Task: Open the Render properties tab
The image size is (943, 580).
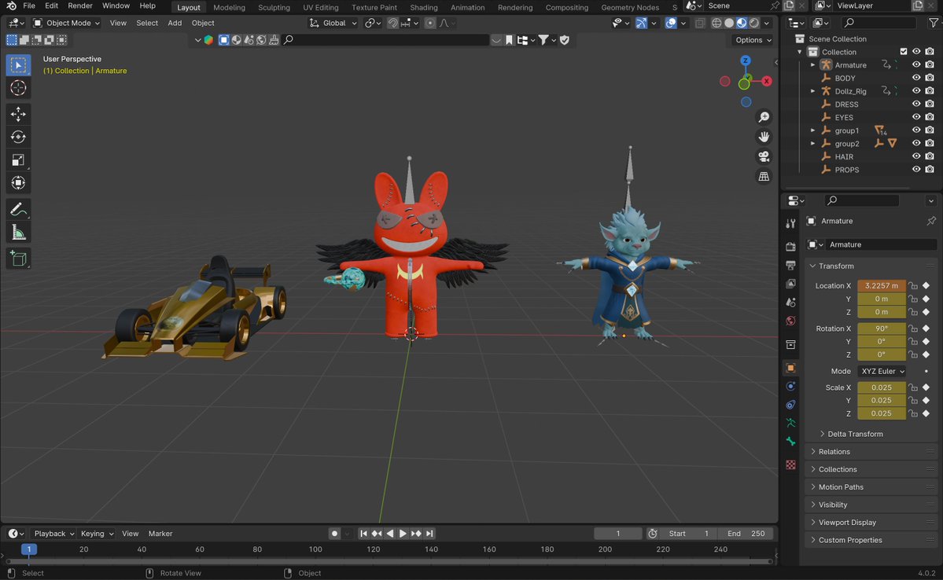Action: [791, 247]
